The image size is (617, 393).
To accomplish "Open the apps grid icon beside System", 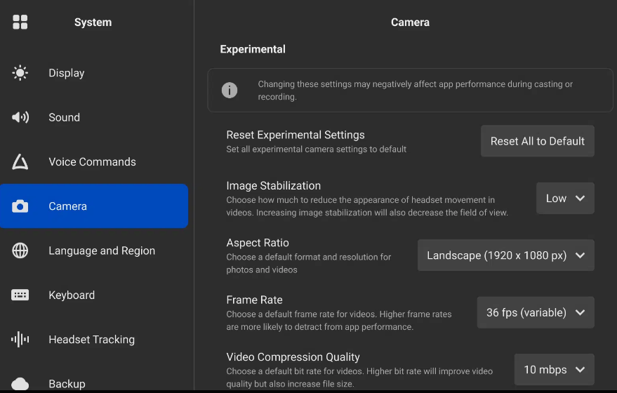I will click(x=20, y=22).
